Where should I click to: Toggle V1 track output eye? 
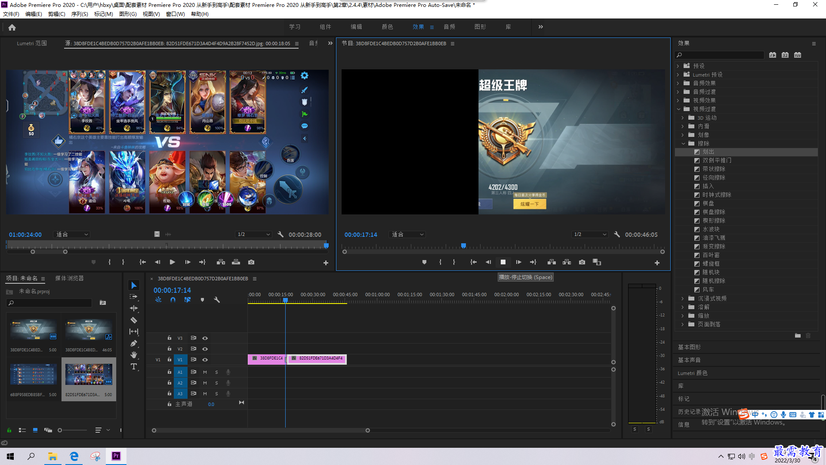pyautogui.click(x=205, y=360)
